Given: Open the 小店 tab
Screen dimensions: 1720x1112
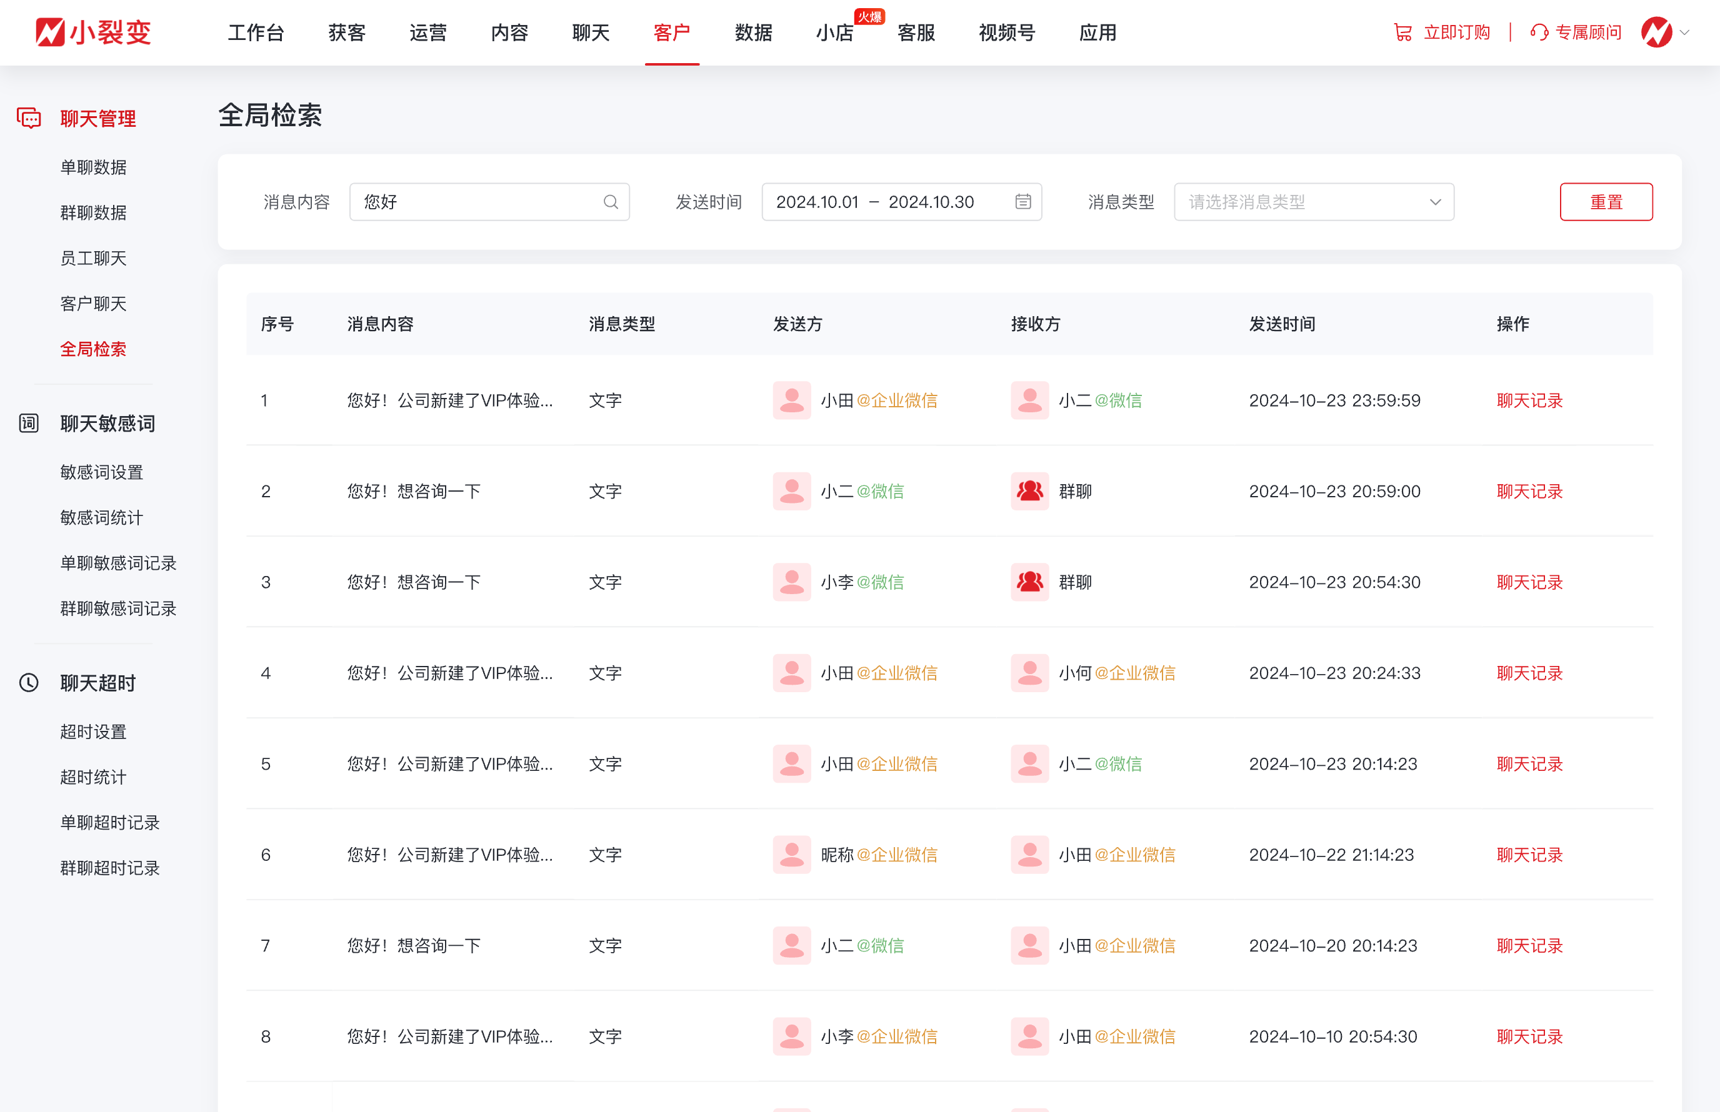Looking at the screenshot, I should tap(834, 32).
